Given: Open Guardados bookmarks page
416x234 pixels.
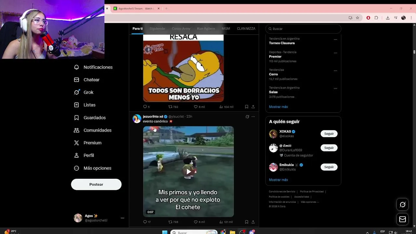Looking at the screenshot, I should (90, 118).
